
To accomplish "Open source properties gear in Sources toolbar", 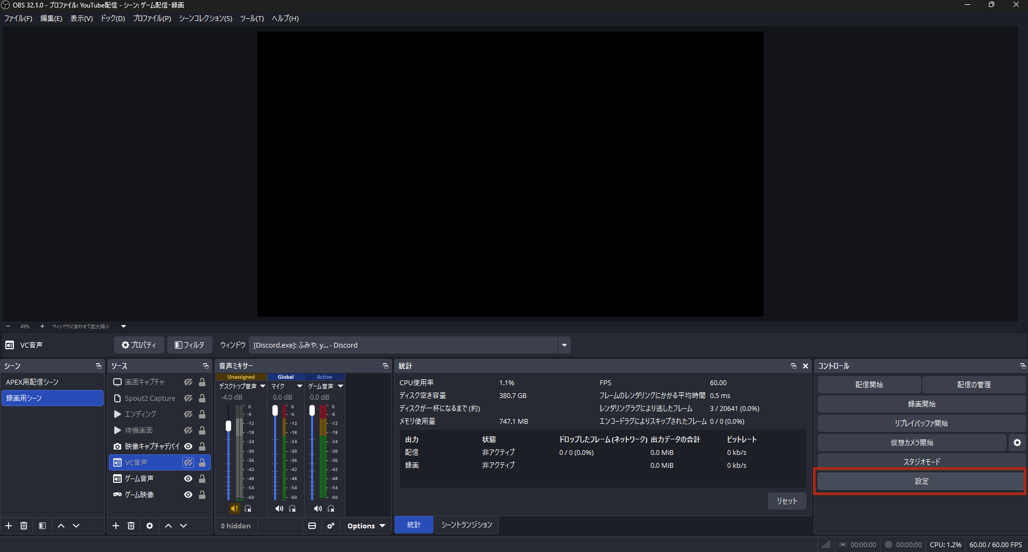I will coord(150,526).
